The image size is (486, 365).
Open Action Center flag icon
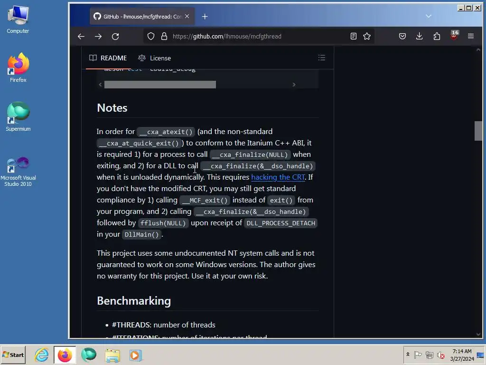tap(418, 355)
